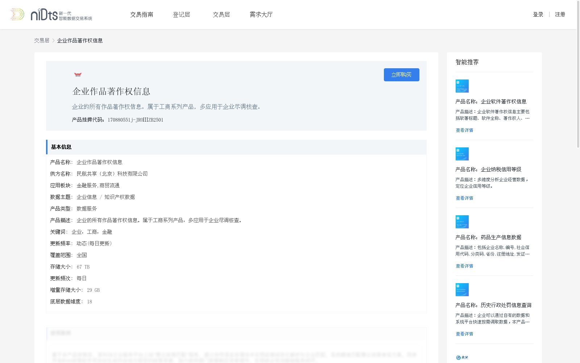The width and height of the screenshot is (580, 363).
Task: Click the 登录 link
Action: click(x=538, y=15)
